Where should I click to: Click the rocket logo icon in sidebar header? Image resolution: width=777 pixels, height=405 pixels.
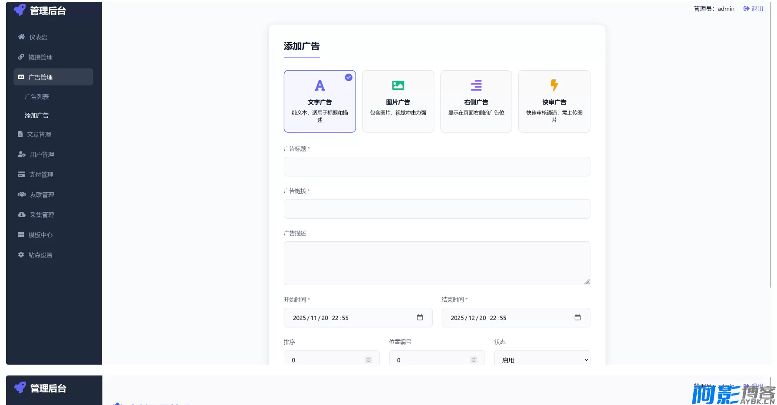pyautogui.click(x=20, y=10)
